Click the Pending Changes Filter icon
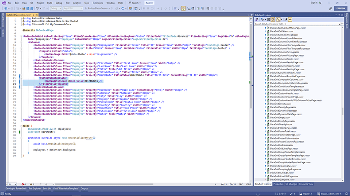The image size is (350, 196). (x=263, y=20)
